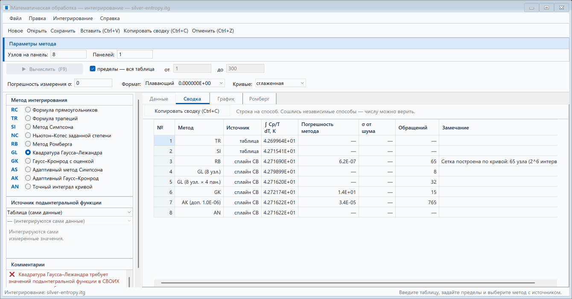Image resolution: width=572 pixels, height=299 pixels.
Task: Click Сохранить in the toolbar
Action: pos(63,31)
